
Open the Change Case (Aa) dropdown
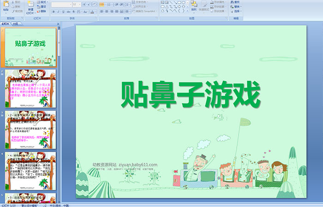(x=85, y=12)
